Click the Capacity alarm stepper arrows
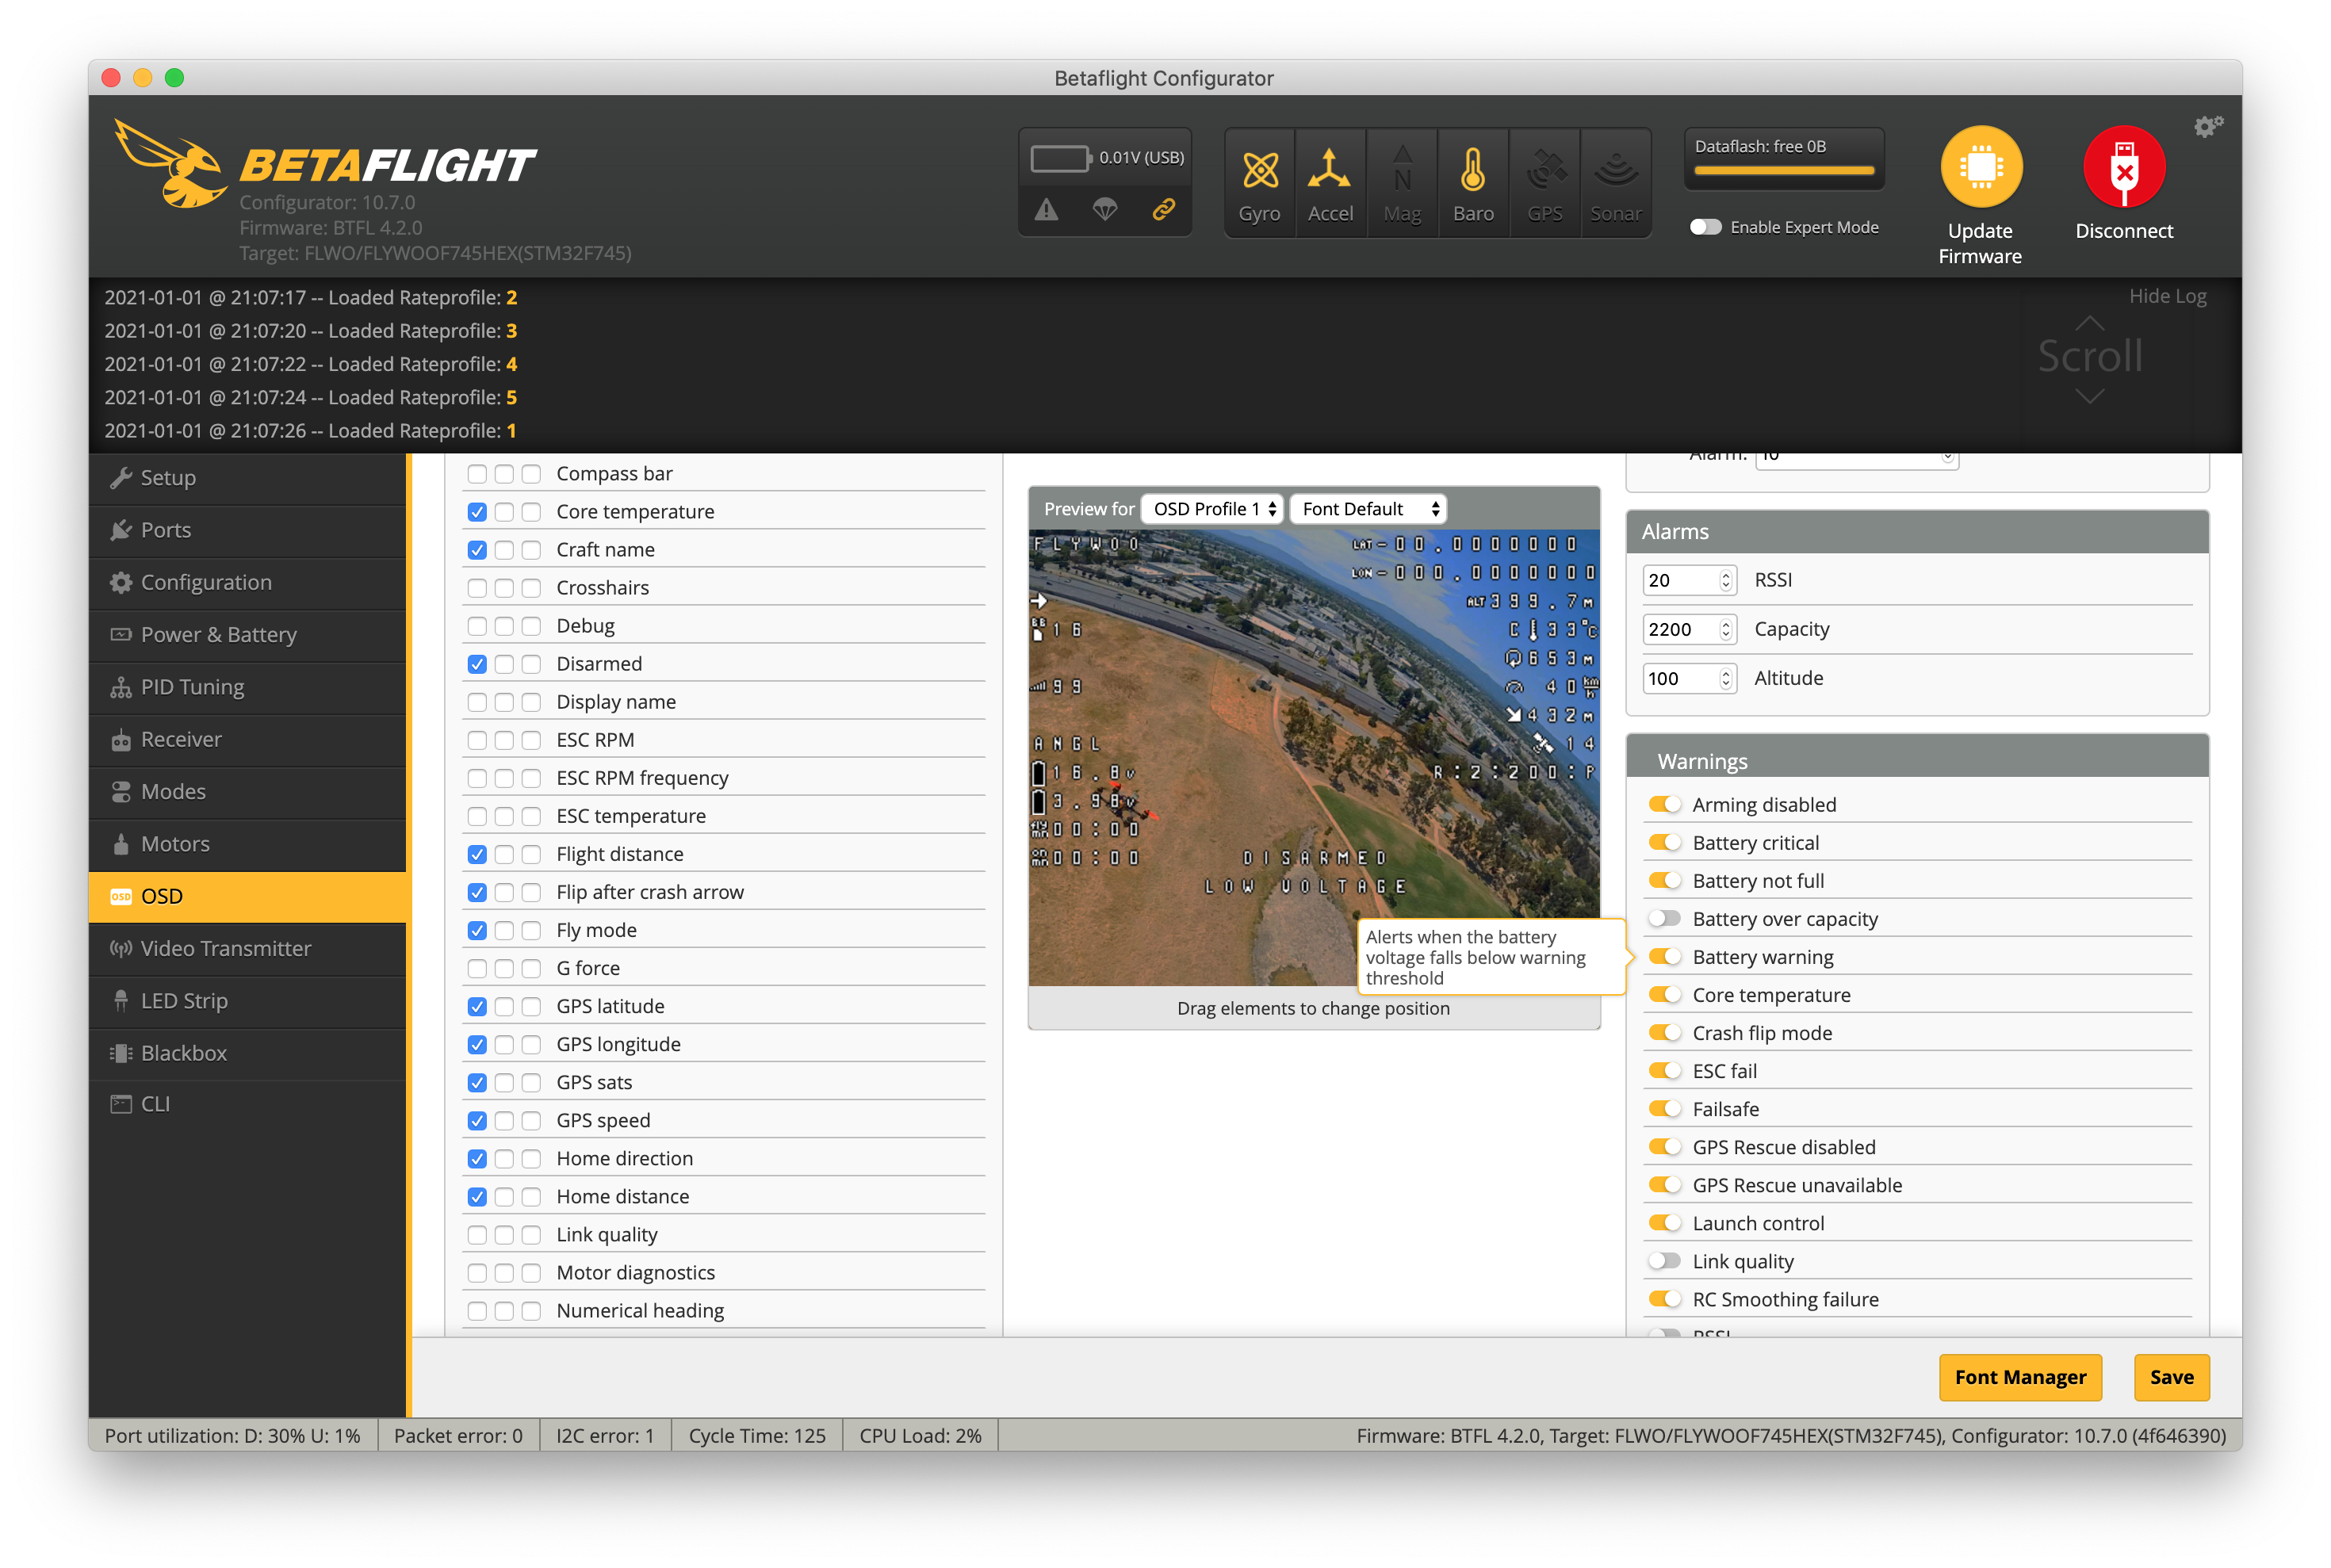This screenshot has width=2331, height=1568. pos(1725,629)
